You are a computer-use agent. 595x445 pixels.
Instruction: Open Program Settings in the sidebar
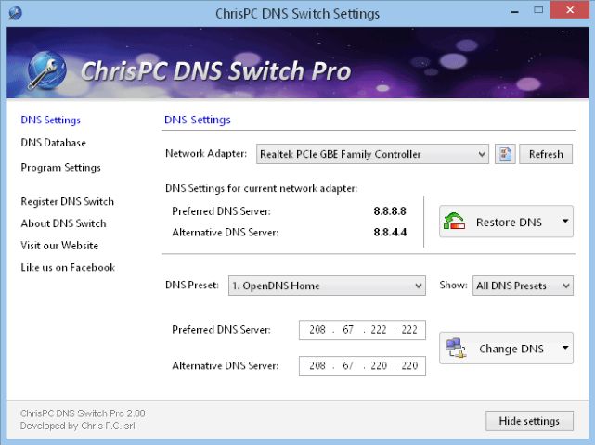(x=60, y=168)
